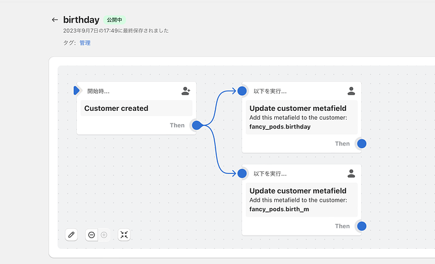The height and width of the screenshot is (264, 435).
Task: Click Then output connector of Customer created
Action: point(197,125)
